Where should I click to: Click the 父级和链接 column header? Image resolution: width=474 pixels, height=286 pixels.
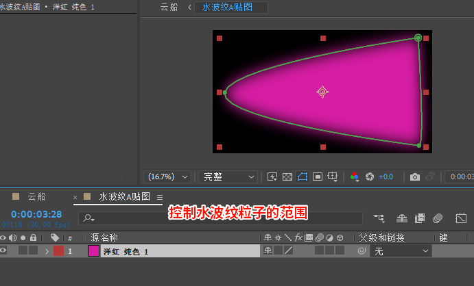[382, 238]
